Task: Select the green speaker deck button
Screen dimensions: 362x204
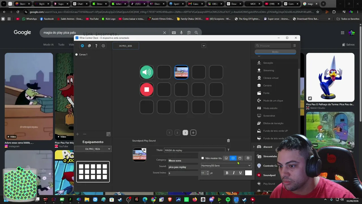Action: [146, 72]
